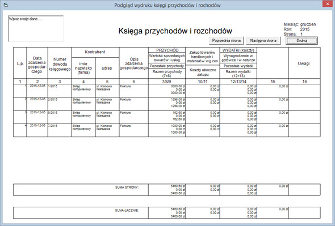Click the Razem wydatki (12+13) header
Screen dimensions: 335x226
click(238, 74)
